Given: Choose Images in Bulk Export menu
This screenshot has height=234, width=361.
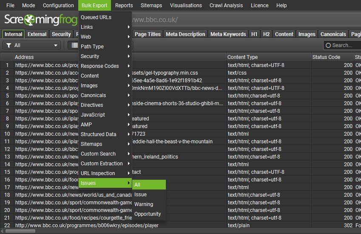Looking at the screenshot, I should (x=105, y=86).
